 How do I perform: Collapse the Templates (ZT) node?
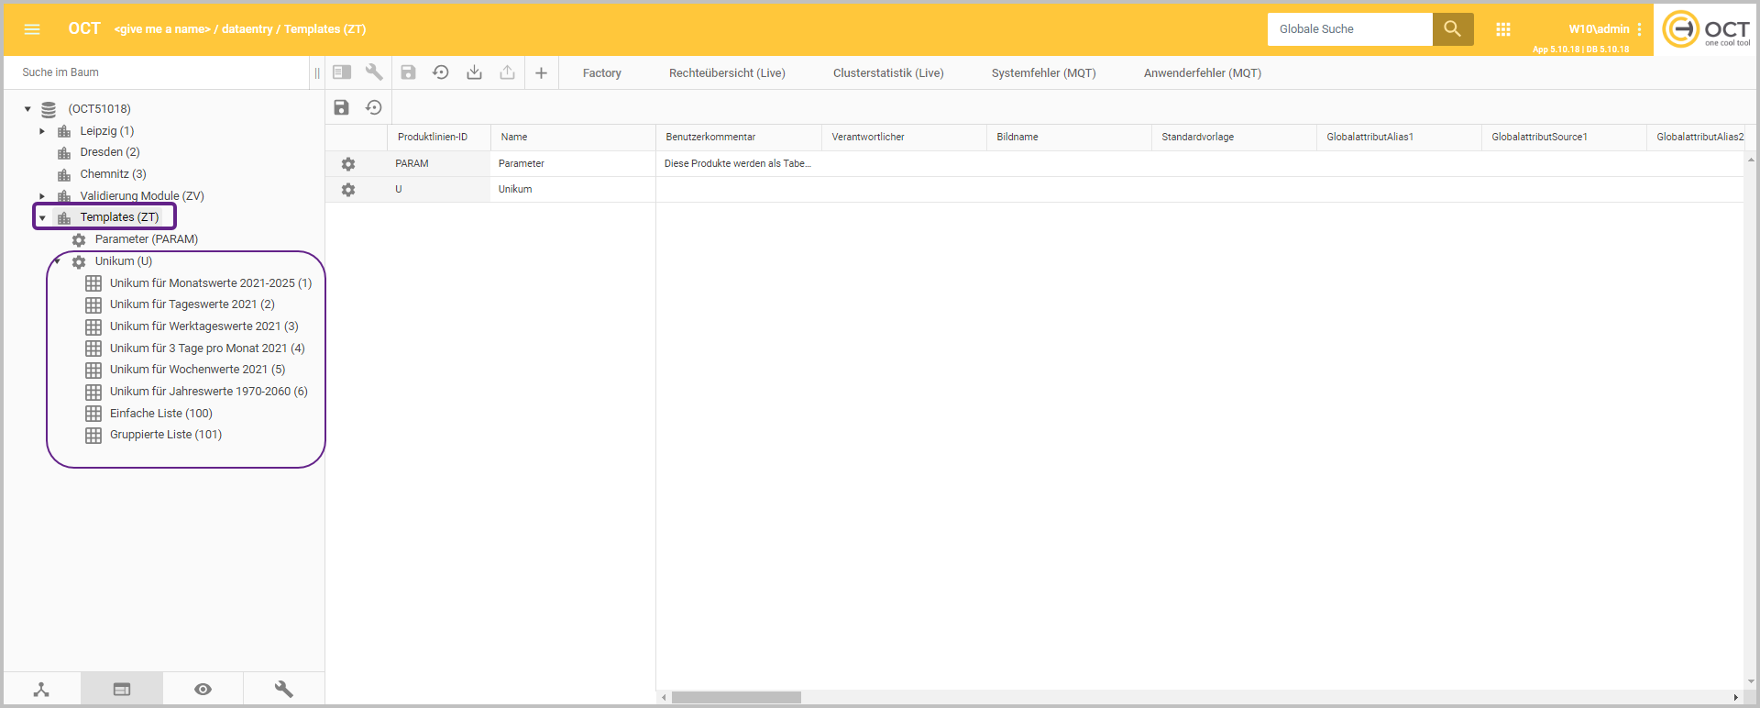pos(42,218)
